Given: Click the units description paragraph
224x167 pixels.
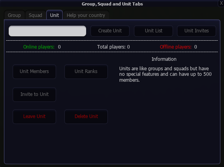Looking at the screenshot, I should [x=165, y=74].
